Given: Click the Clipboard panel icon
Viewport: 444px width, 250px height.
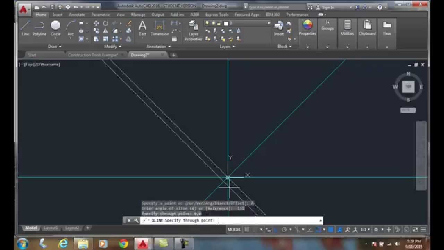Looking at the screenshot, I should point(367,28).
